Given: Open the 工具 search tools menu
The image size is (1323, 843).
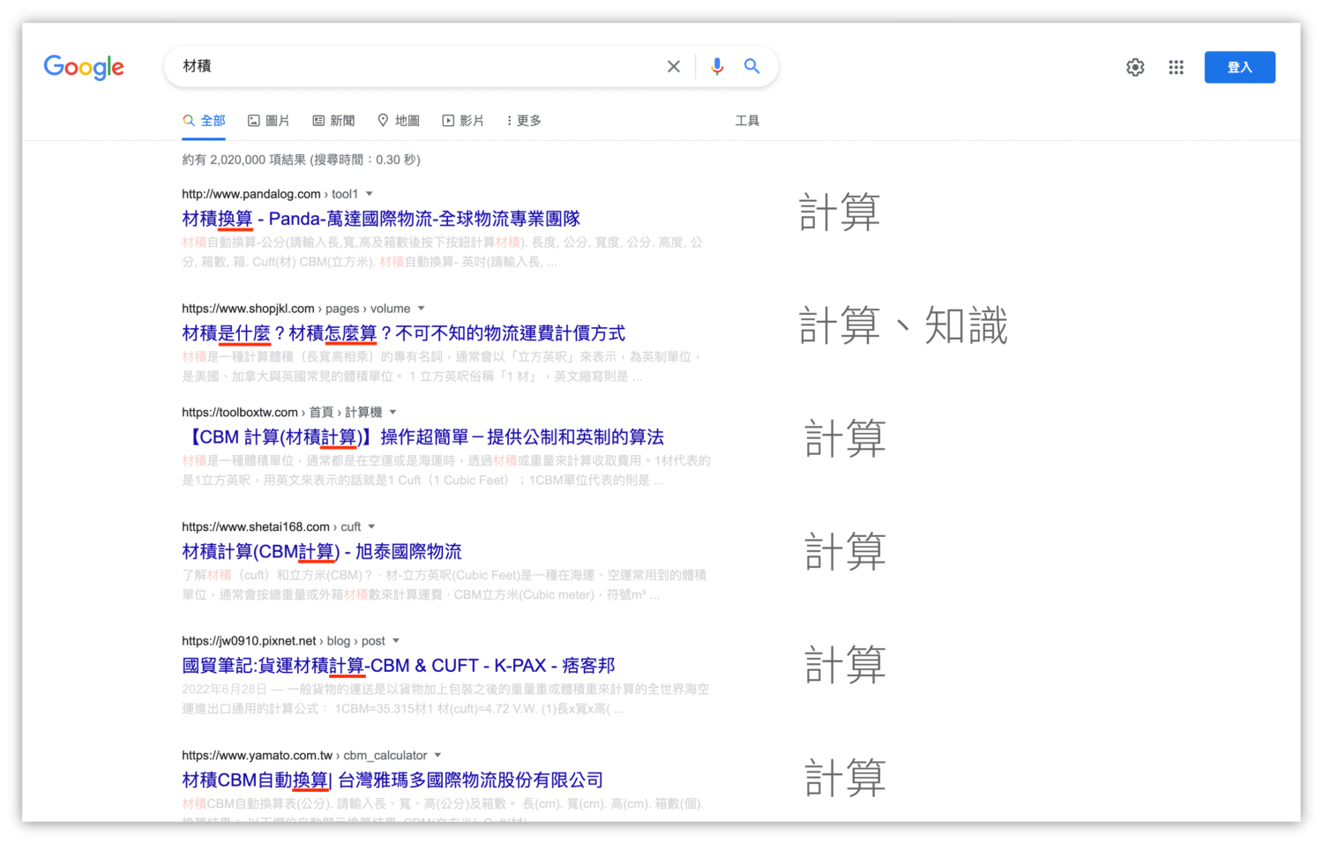Looking at the screenshot, I should point(748,120).
